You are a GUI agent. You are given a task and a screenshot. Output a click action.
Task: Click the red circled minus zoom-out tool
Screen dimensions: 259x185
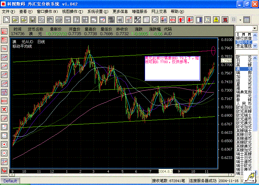pos(4,153)
